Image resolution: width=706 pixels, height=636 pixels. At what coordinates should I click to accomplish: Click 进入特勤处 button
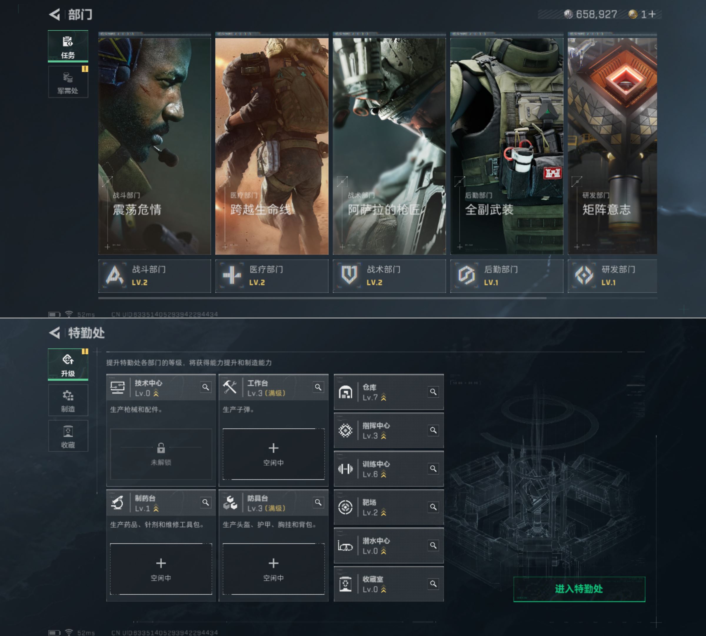click(x=579, y=589)
